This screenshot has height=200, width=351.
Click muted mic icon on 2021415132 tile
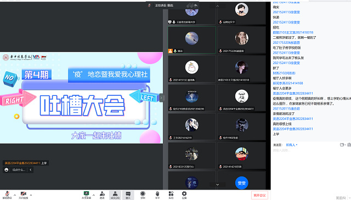tap(171, 80)
